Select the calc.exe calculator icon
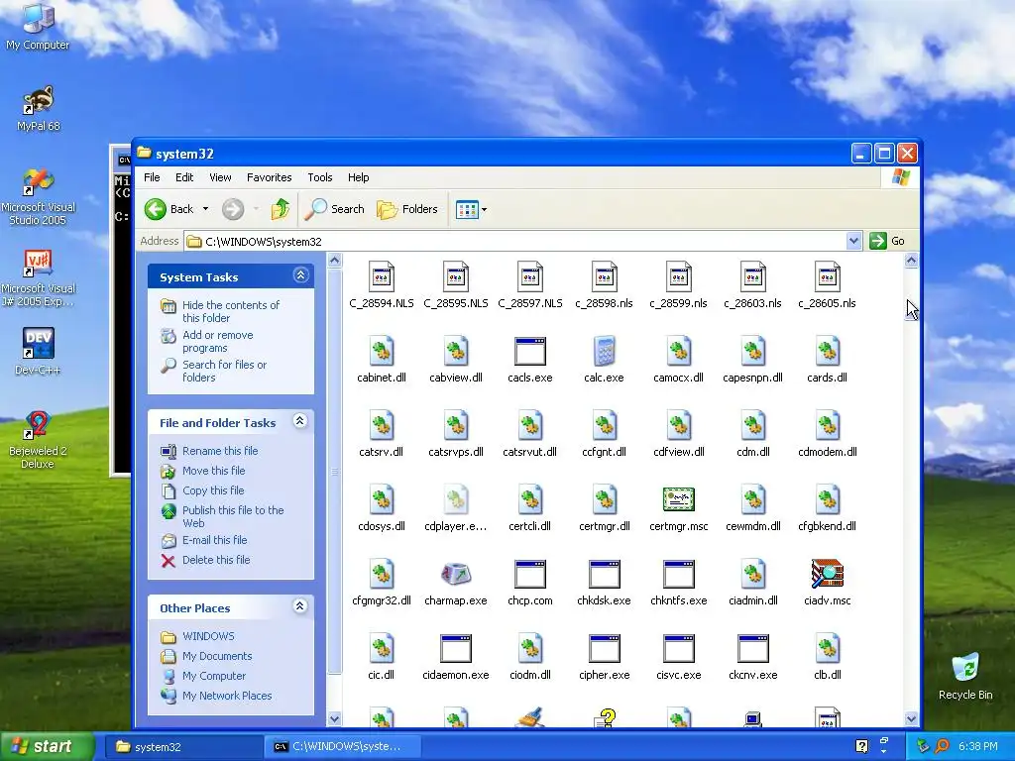 [x=604, y=352]
